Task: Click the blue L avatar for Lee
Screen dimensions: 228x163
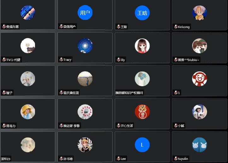Action: [142, 145]
